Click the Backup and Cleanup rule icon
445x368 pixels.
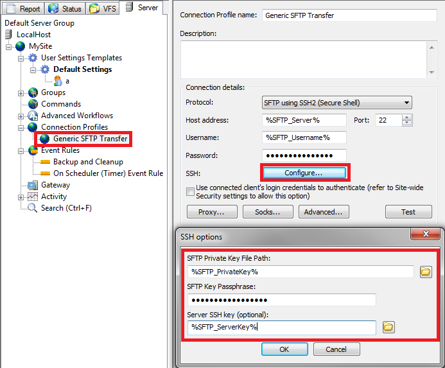click(45, 162)
